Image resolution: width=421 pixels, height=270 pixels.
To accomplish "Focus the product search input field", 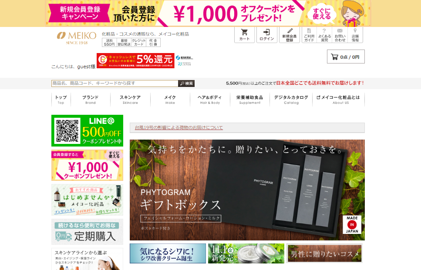I will [115, 83].
